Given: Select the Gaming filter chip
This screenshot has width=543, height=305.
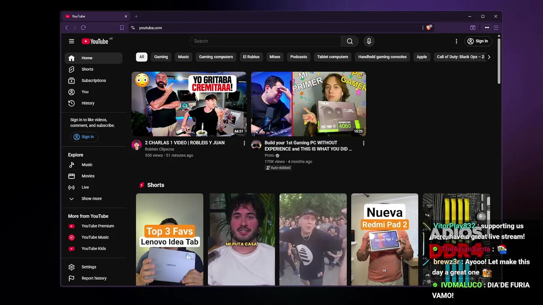Looking at the screenshot, I should coord(161,57).
